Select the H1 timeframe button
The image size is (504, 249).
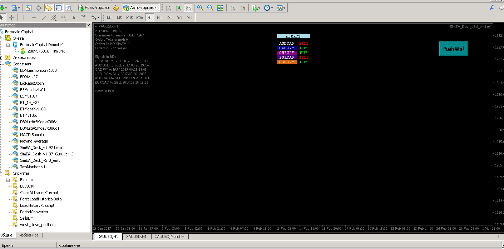(x=150, y=18)
